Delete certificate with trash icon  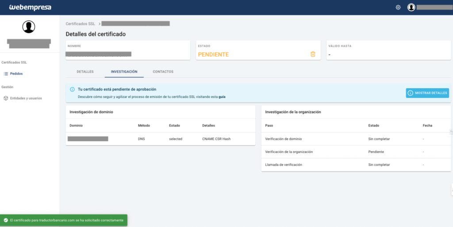click(x=313, y=54)
